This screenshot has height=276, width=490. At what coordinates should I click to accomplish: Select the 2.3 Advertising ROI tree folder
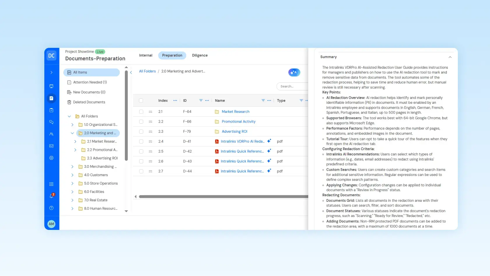click(99, 158)
